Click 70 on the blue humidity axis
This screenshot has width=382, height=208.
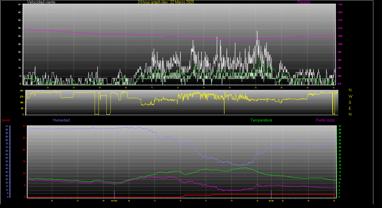(7, 147)
